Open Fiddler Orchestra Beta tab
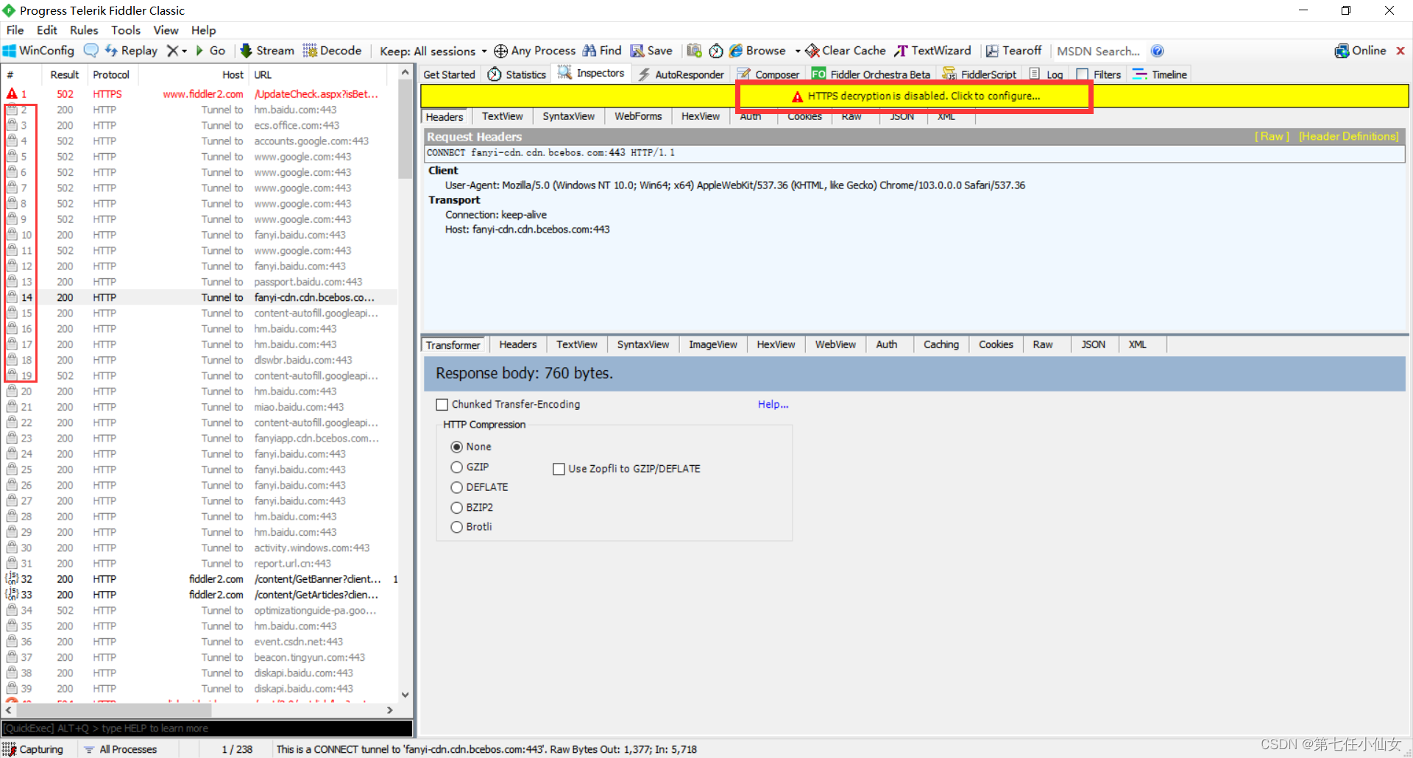 point(871,74)
